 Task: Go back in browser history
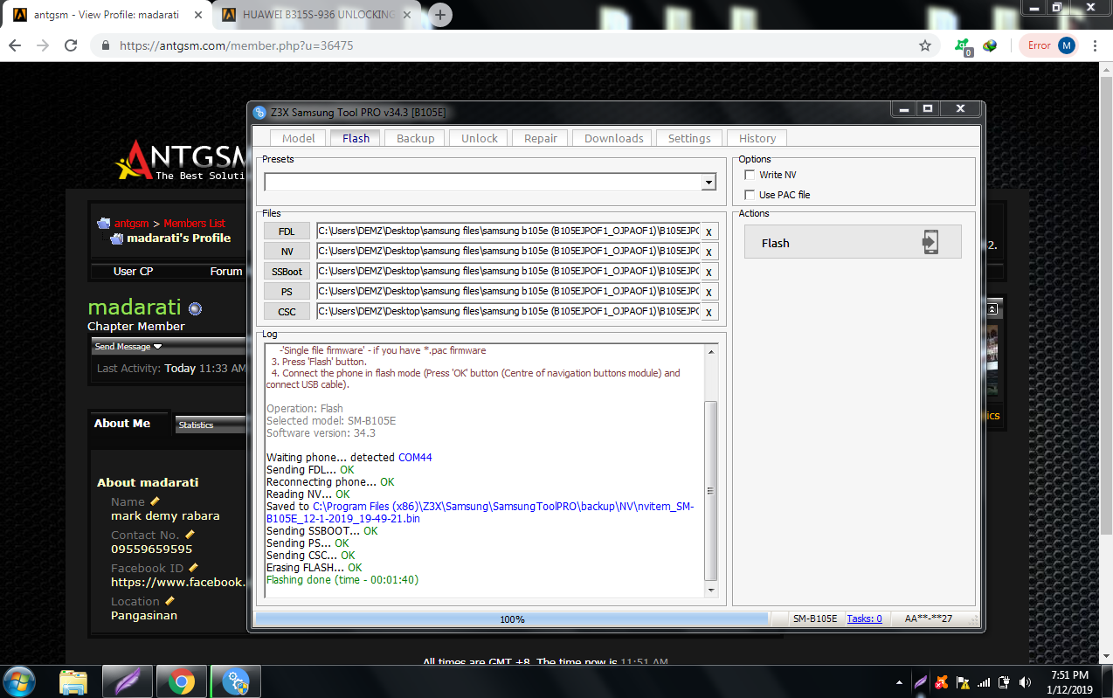click(16, 45)
